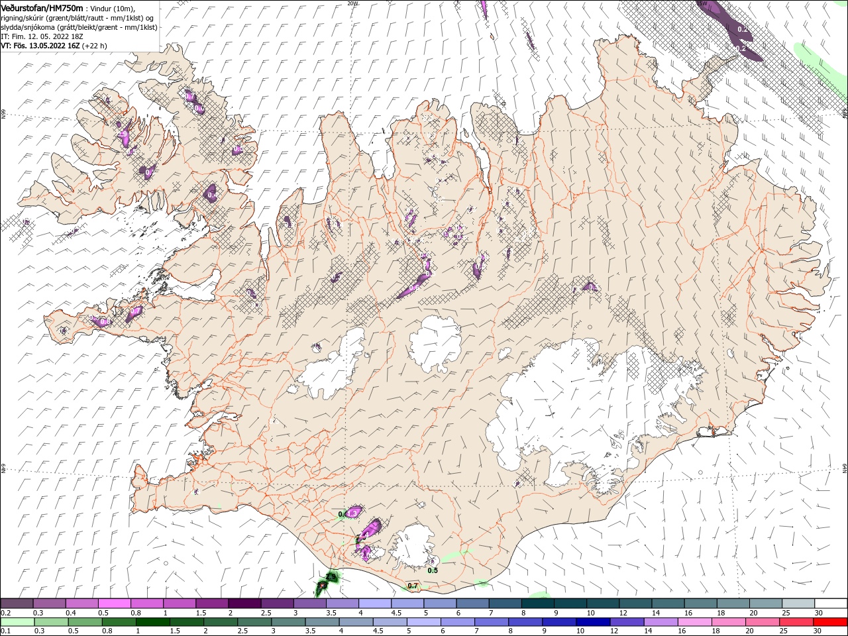Pick the crimson 25 rain swatch
The image size is (848, 636).
796,622
